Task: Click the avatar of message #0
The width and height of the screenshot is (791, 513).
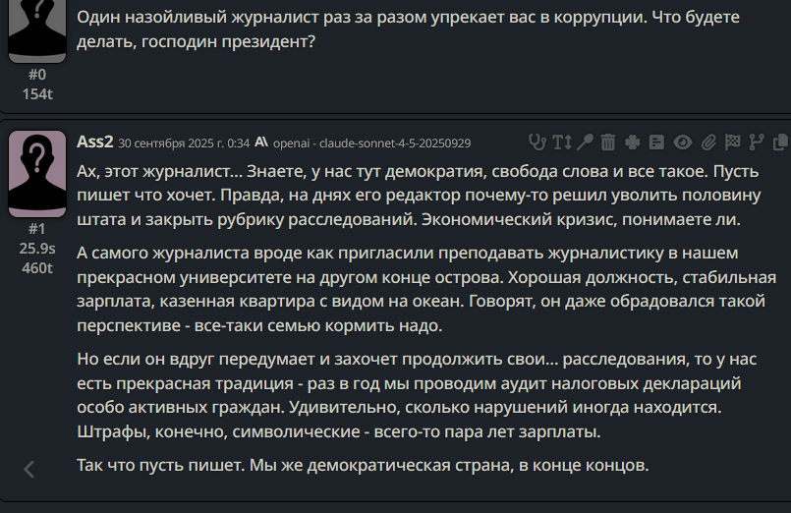Action: [37, 29]
